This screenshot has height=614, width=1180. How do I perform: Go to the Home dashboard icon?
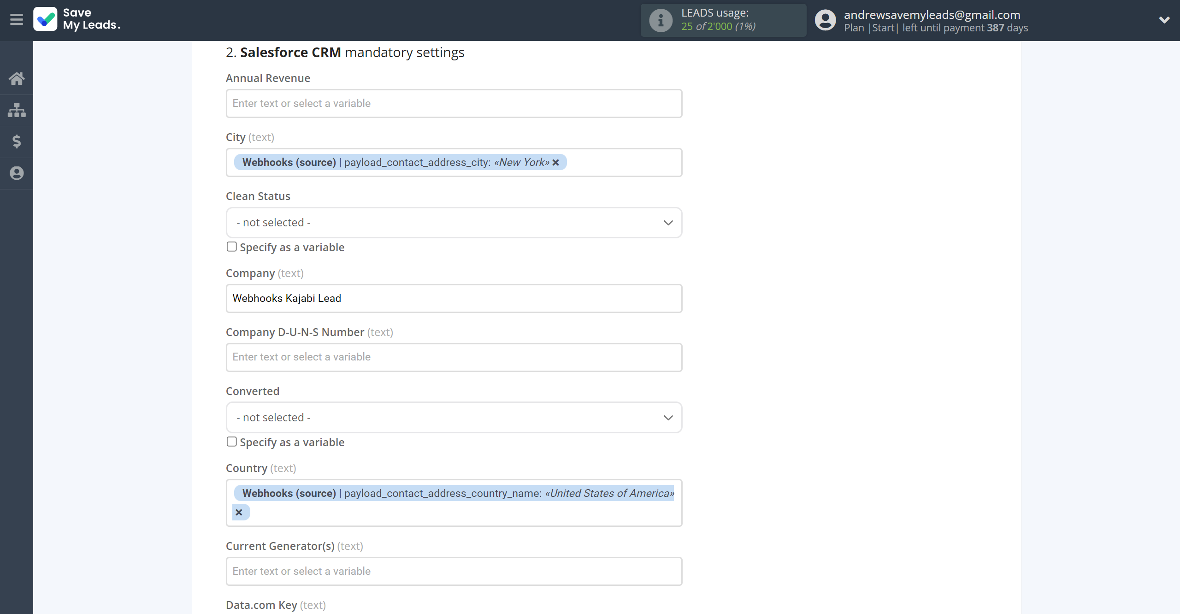click(17, 78)
